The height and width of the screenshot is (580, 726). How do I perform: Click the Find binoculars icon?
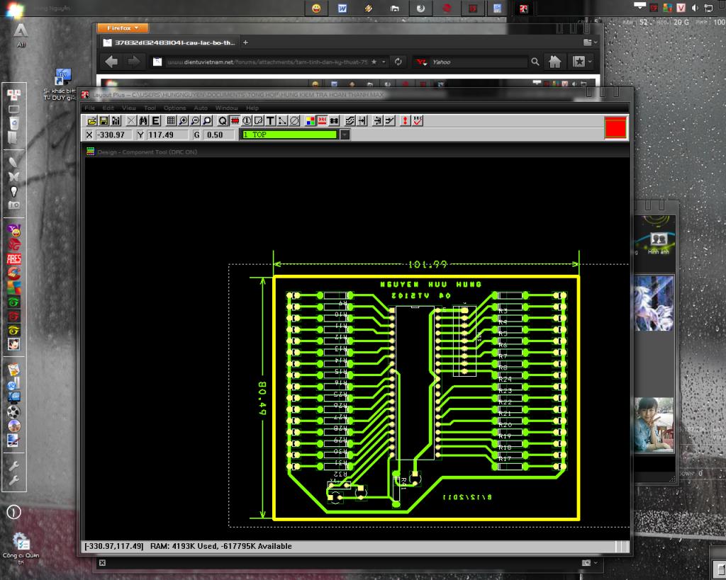click(143, 121)
